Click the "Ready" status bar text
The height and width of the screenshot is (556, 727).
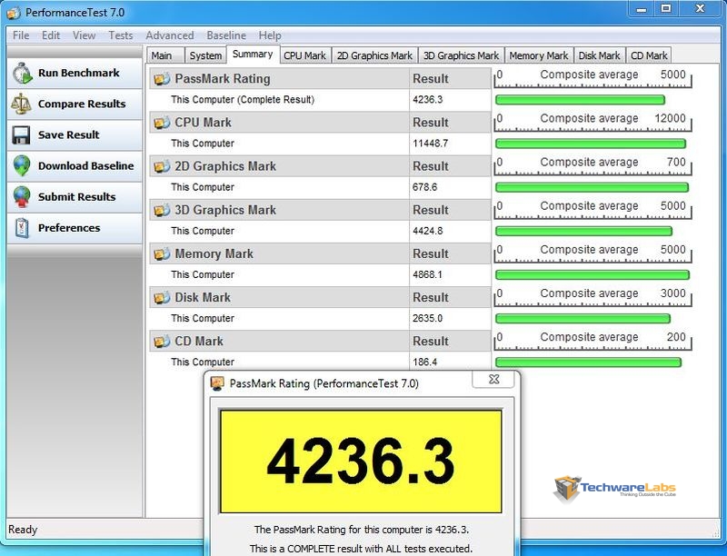[x=23, y=530]
